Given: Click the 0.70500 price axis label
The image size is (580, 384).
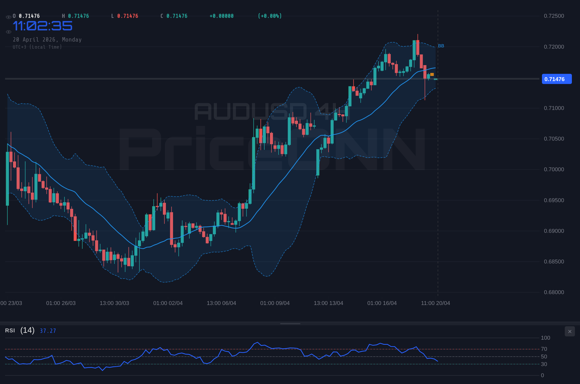Looking at the screenshot, I should 554,139.
